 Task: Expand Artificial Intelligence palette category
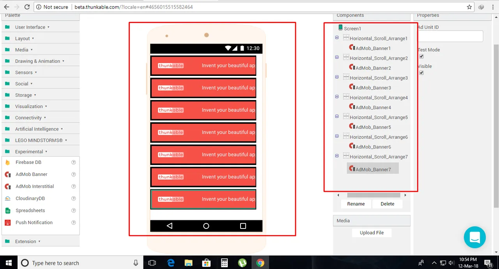coord(41,129)
